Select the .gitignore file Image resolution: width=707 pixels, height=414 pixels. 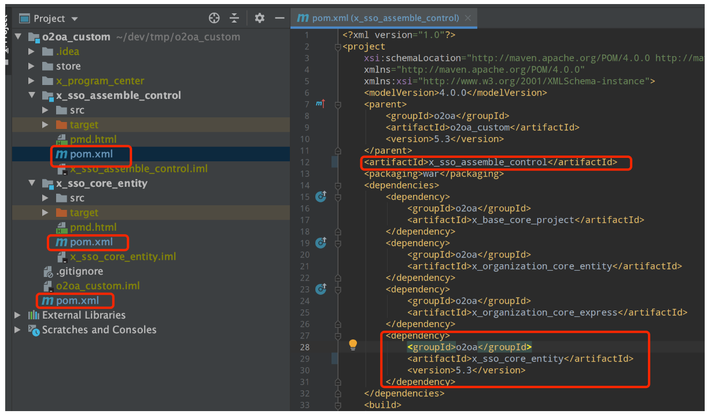[x=79, y=271]
